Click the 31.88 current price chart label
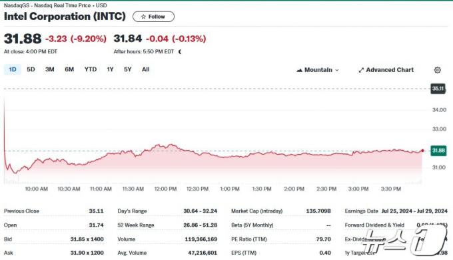Screen dimensions: 453x260 (x=438, y=151)
